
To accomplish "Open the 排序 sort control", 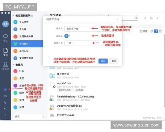I will tap(144, 31).
